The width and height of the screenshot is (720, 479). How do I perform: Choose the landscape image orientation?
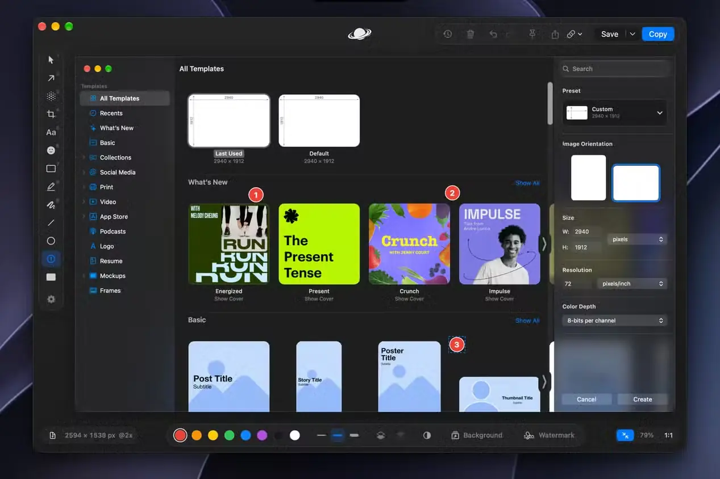coord(636,183)
